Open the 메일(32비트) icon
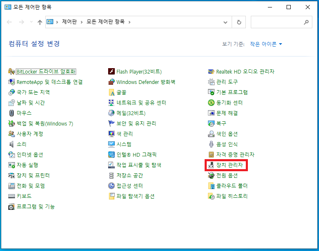Image resolution: width=319 pixels, height=251 pixels. click(x=111, y=113)
